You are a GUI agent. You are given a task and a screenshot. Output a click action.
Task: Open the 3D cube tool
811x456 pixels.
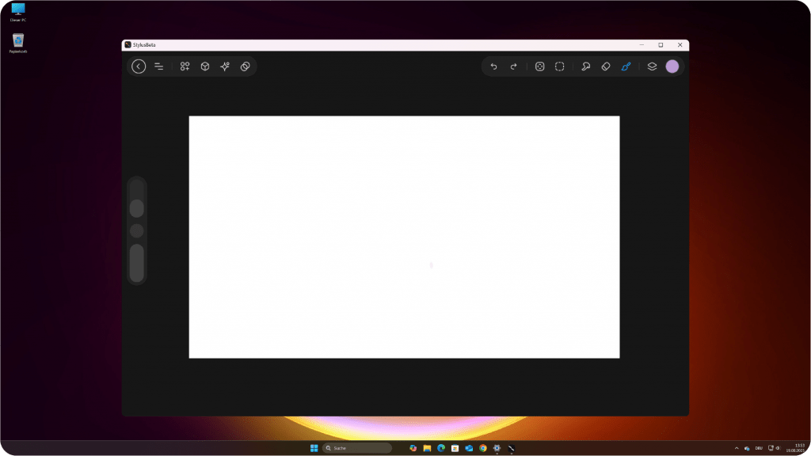[204, 66]
